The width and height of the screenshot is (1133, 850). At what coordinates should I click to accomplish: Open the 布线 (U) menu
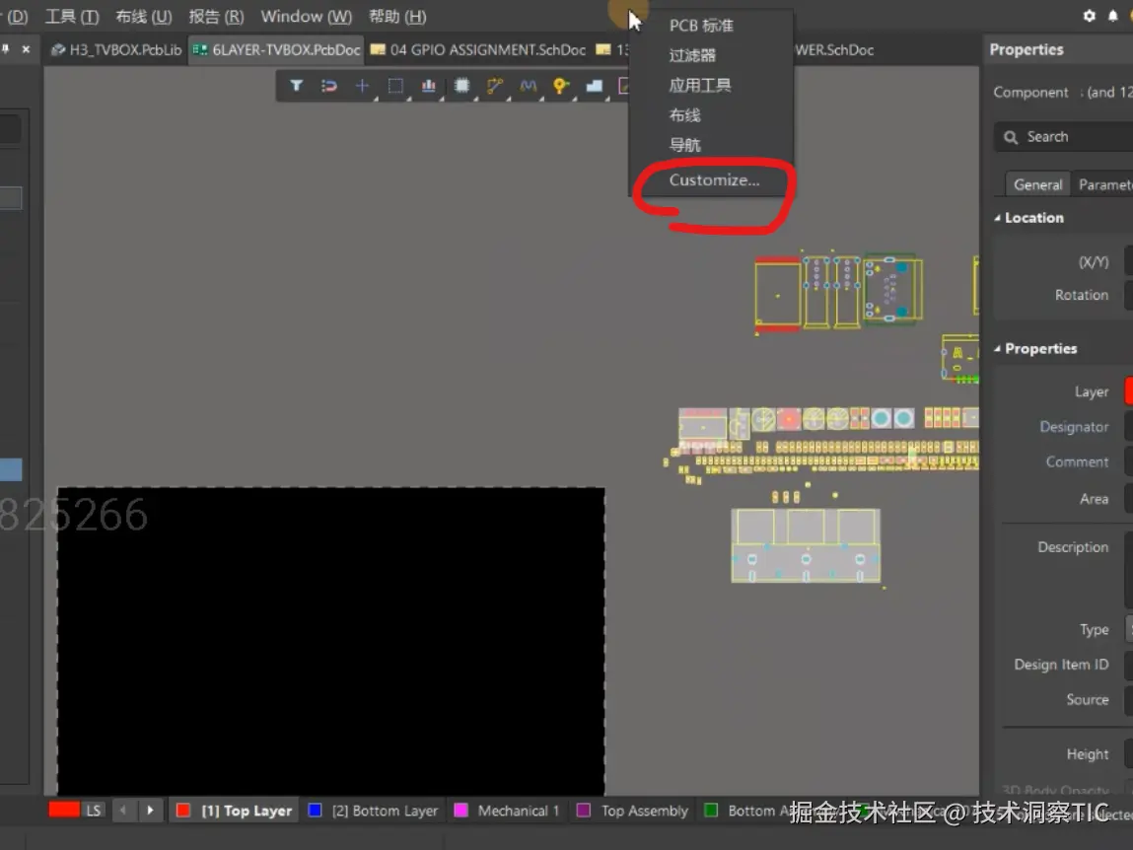[144, 16]
